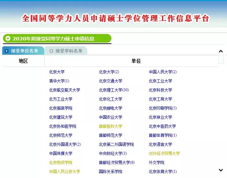Open 外交学院 link

pos(156,162)
